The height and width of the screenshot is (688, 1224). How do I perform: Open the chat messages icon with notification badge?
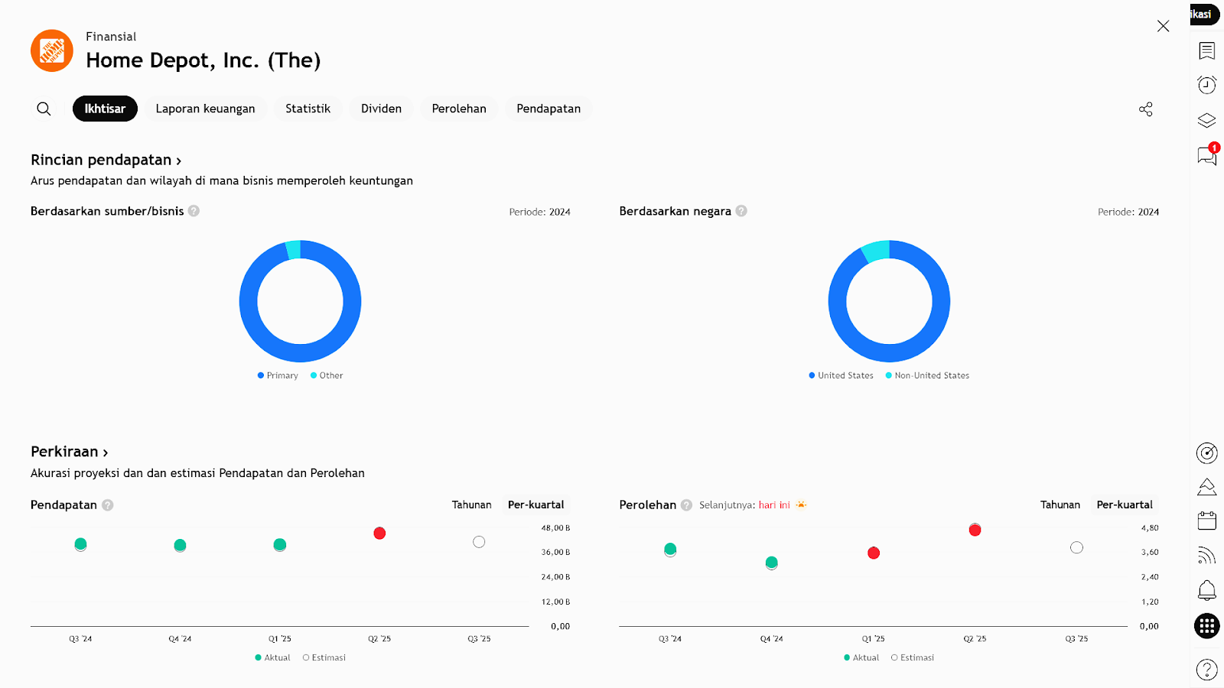[1206, 156]
